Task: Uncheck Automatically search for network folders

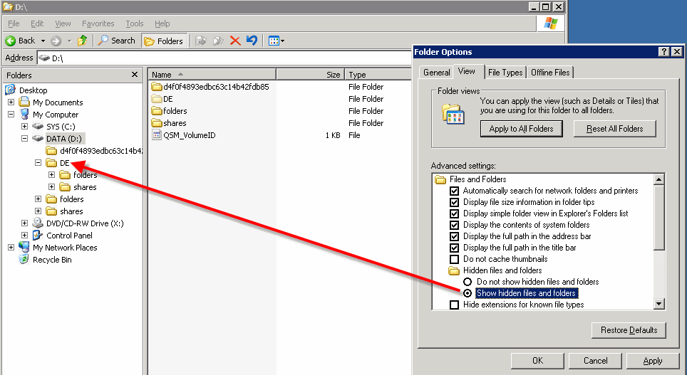Action: coord(455,191)
